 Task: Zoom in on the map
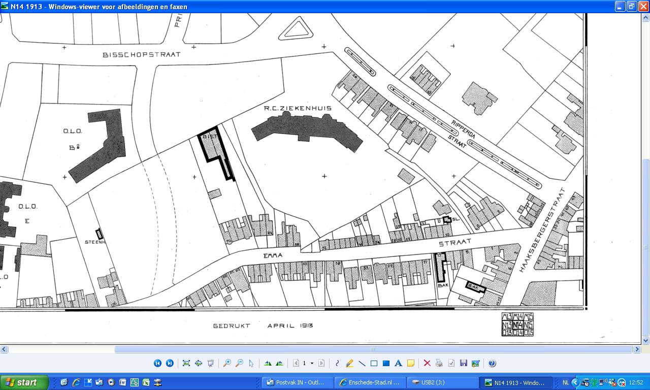point(227,363)
